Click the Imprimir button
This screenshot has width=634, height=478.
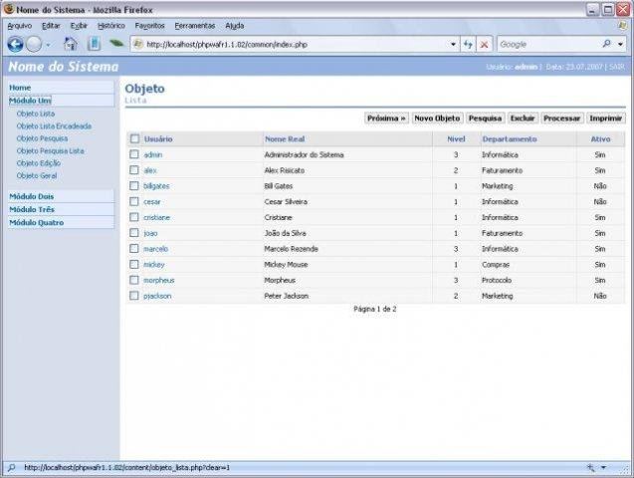tap(605, 119)
